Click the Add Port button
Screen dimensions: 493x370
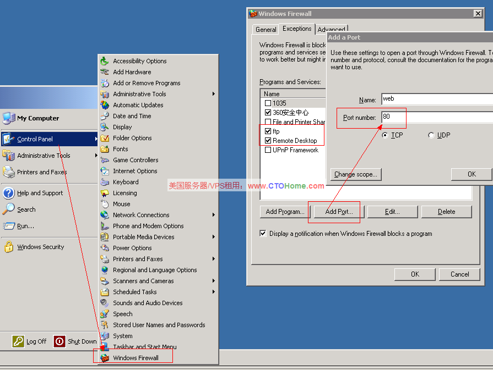click(x=339, y=212)
